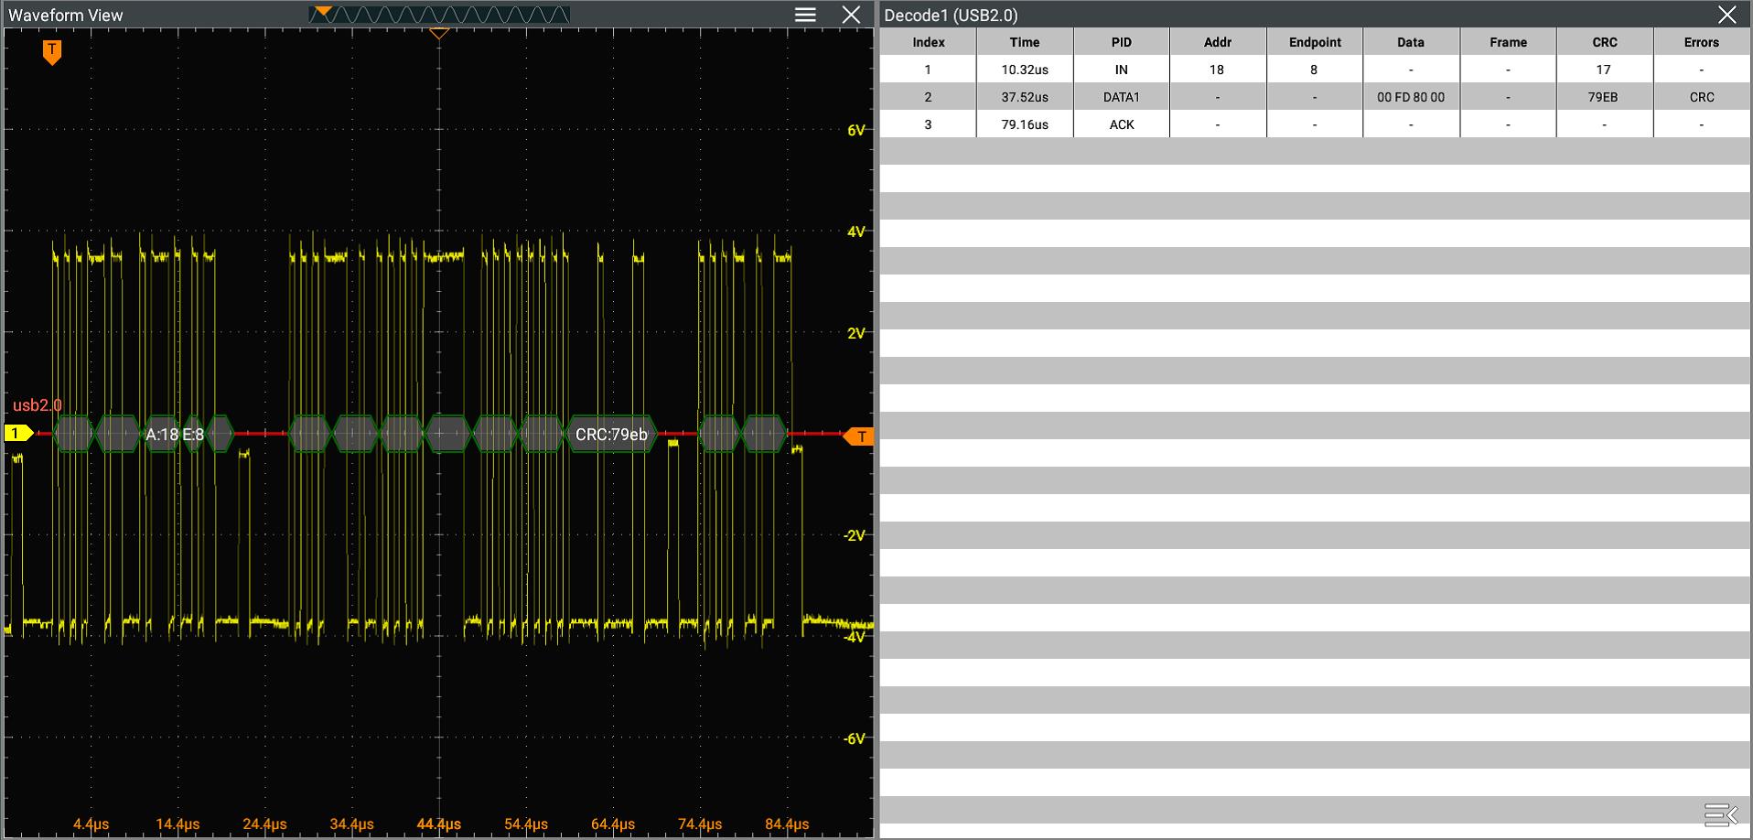This screenshot has height=840, width=1753.
Task: Click the Frame column header
Action: tap(1508, 42)
